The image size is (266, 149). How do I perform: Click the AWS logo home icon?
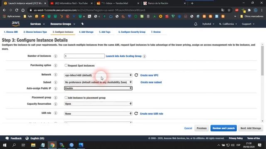[x=16, y=24]
